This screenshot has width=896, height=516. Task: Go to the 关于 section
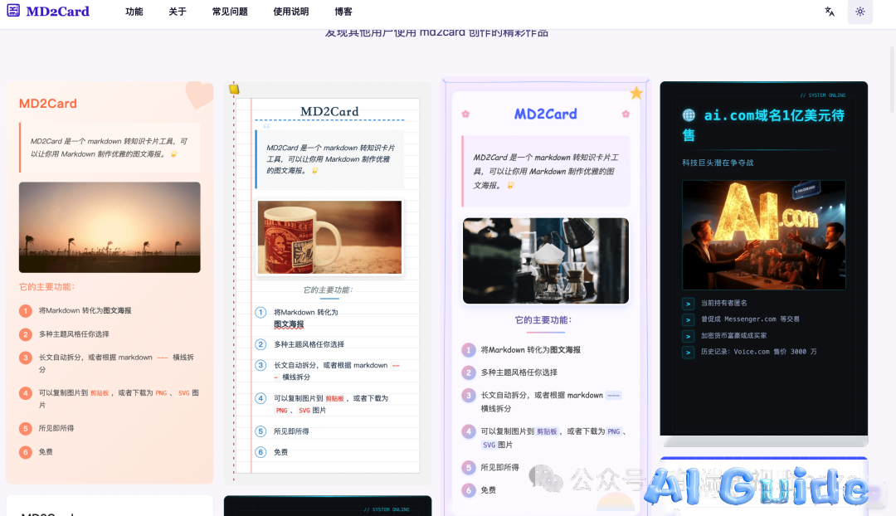178,12
